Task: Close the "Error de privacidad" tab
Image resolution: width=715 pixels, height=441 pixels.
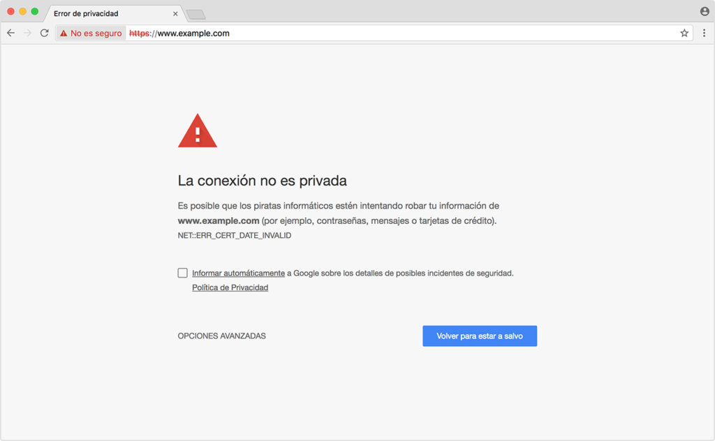Action: click(x=175, y=13)
